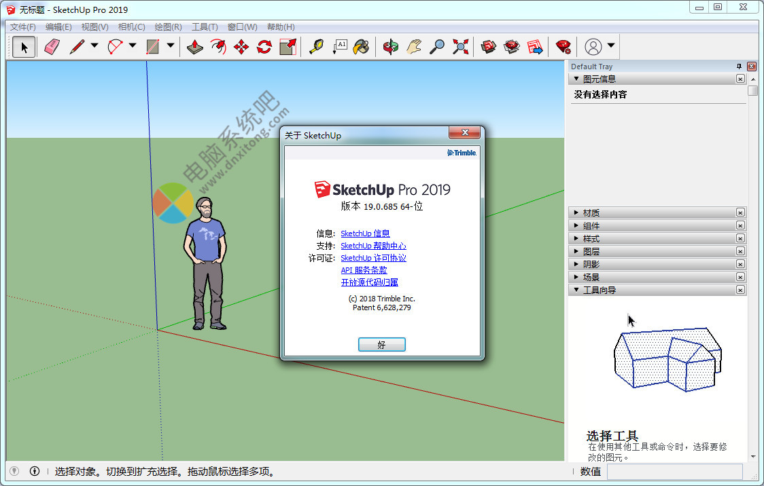
Task: Open the SketchUp 帮助中心 link
Action: (373, 246)
